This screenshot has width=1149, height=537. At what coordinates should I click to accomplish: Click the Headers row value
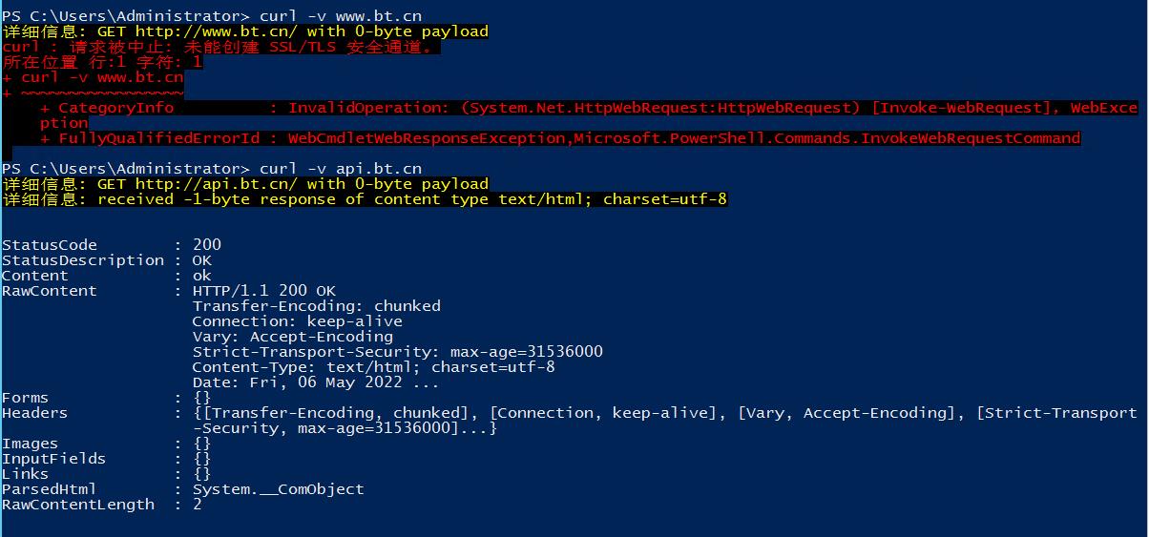tap(665, 421)
